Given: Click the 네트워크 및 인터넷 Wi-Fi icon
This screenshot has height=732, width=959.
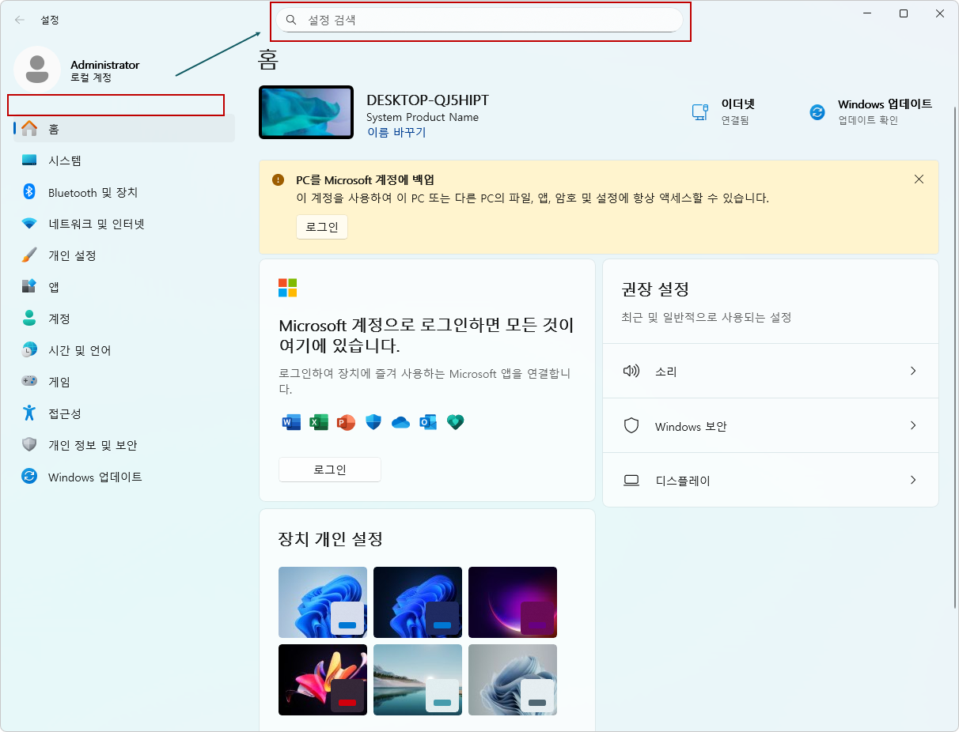Looking at the screenshot, I should [29, 224].
